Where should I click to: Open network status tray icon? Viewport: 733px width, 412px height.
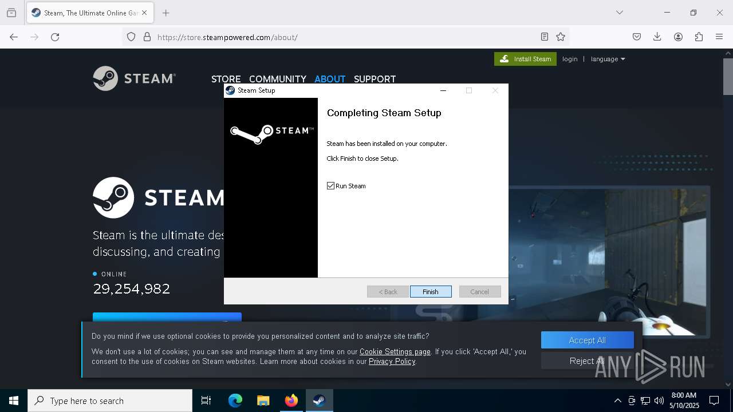tap(645, 401)
